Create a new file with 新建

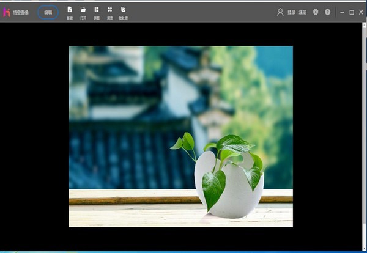[x=70, y=12]
